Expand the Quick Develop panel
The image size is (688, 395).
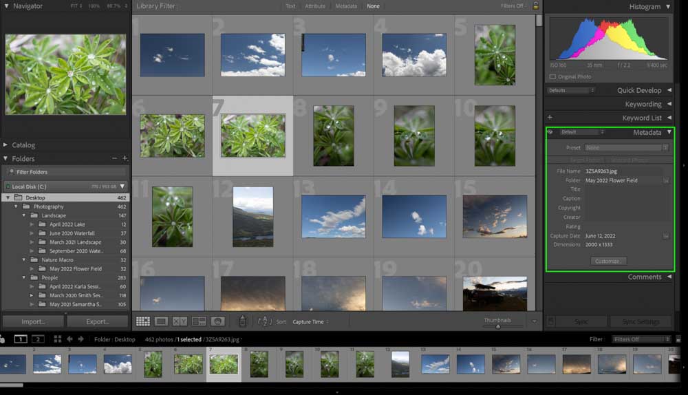tap(669, 90)
